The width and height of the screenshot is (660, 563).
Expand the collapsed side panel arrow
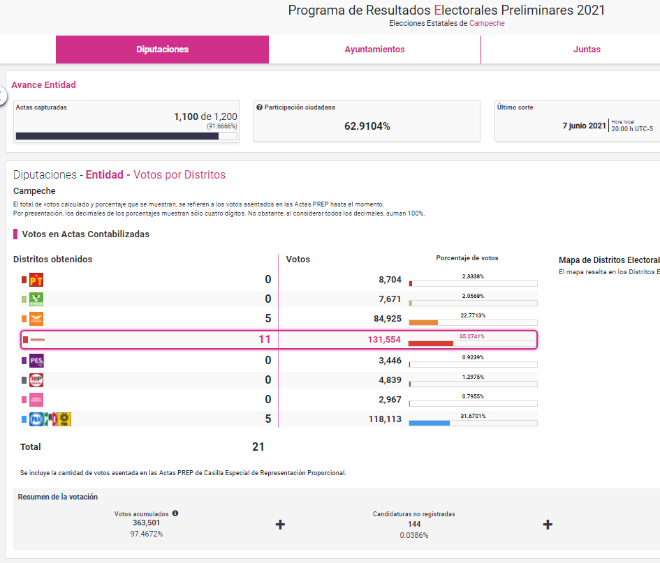coord(2,96)
